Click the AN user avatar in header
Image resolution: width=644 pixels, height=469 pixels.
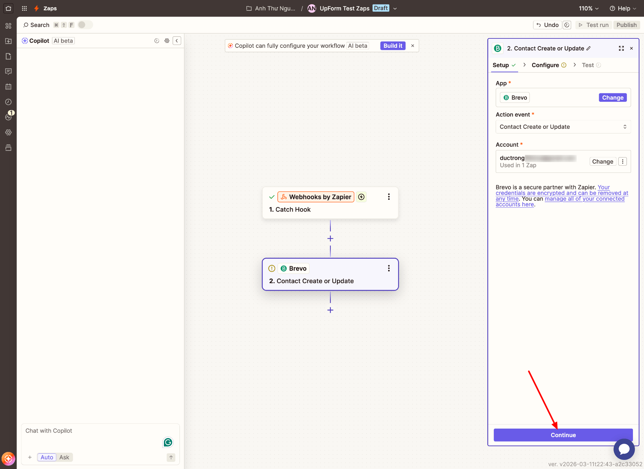(x=312, y=8)
